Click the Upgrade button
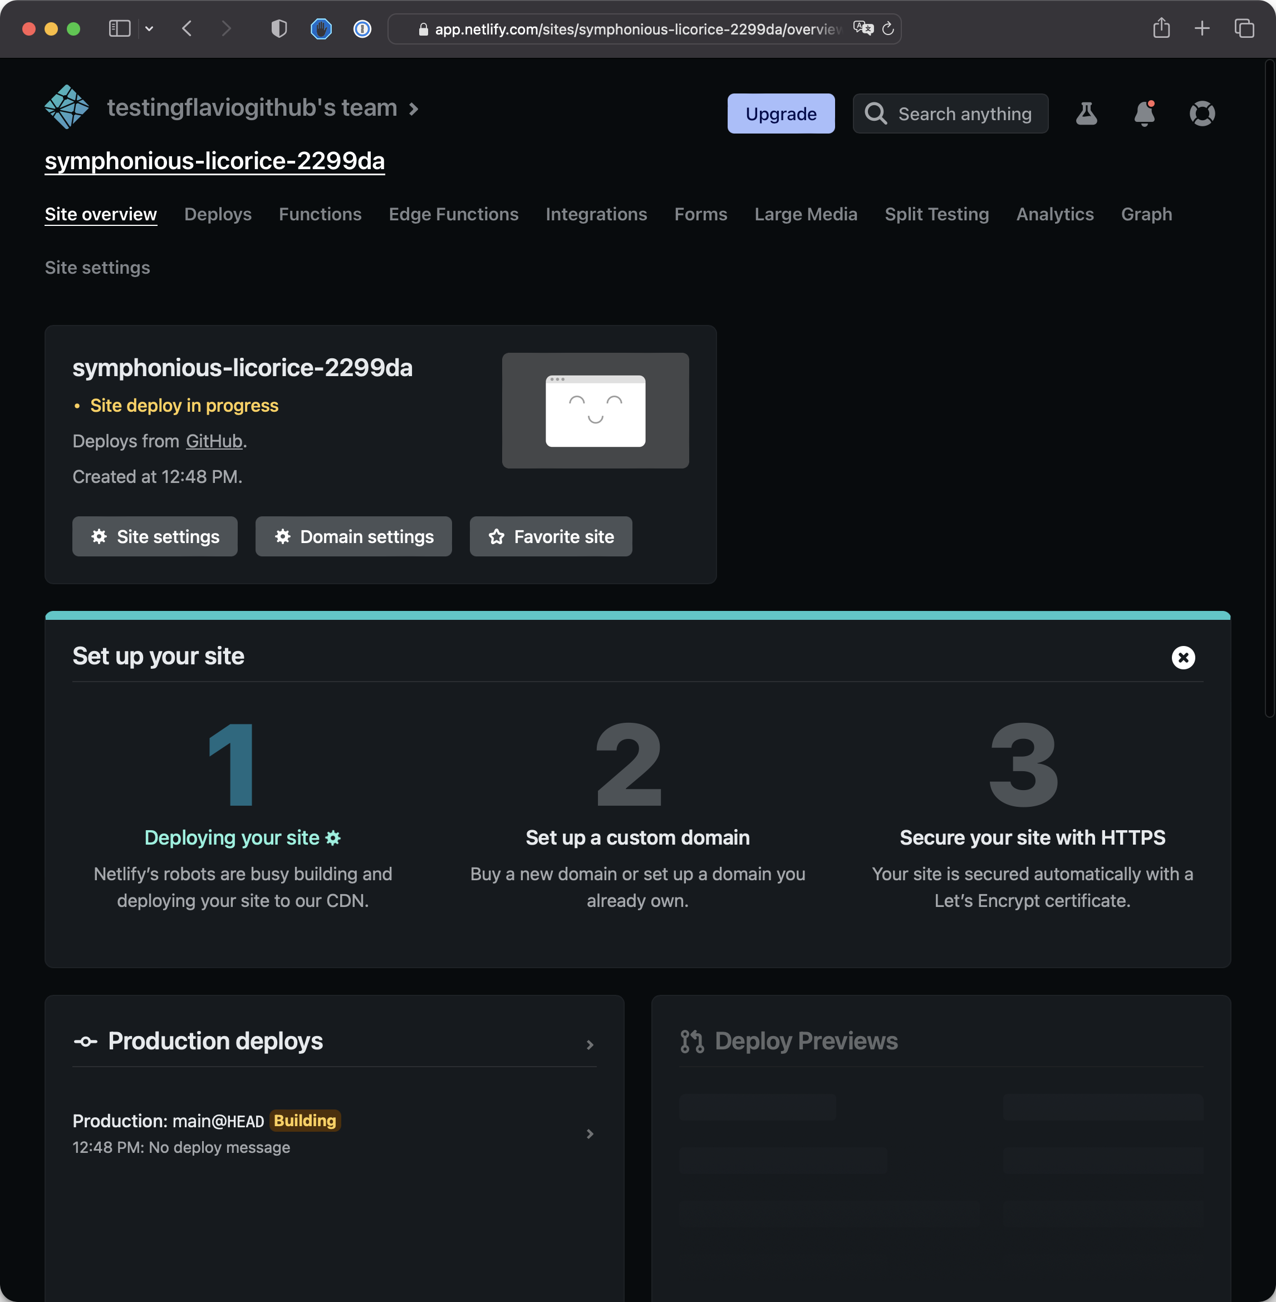This screenshot has height=1302, width=1276. (781, 114)
